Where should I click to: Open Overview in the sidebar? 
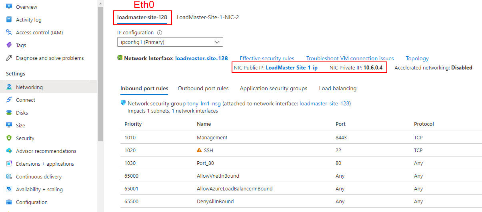coord(26,7)
